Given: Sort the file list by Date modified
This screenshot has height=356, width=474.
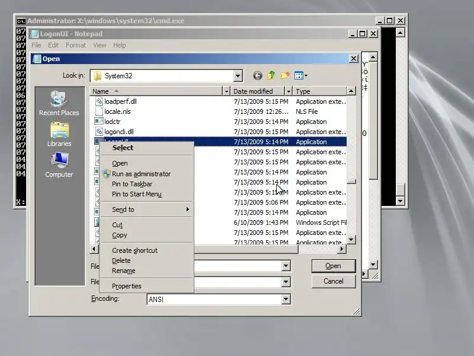Looking at the screenshot, I should click(258, 91).
